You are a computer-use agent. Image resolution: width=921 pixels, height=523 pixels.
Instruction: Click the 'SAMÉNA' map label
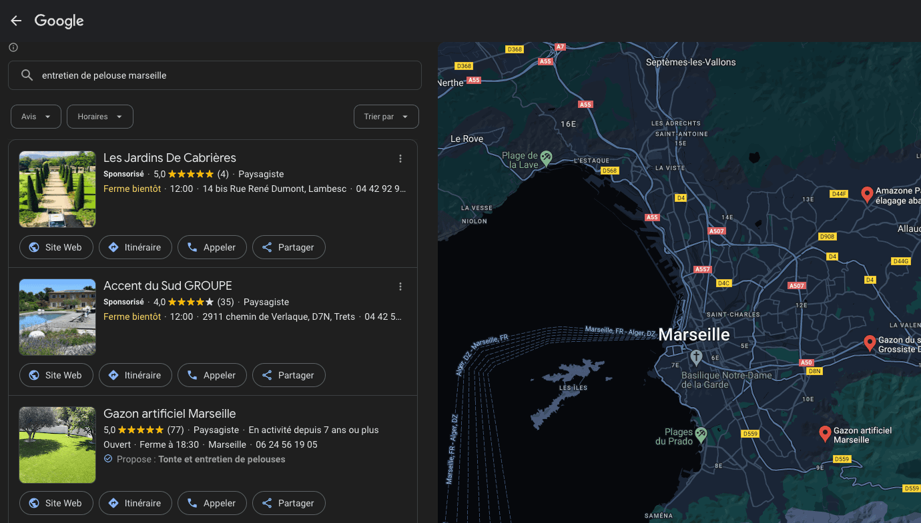(x=659, y=516)
